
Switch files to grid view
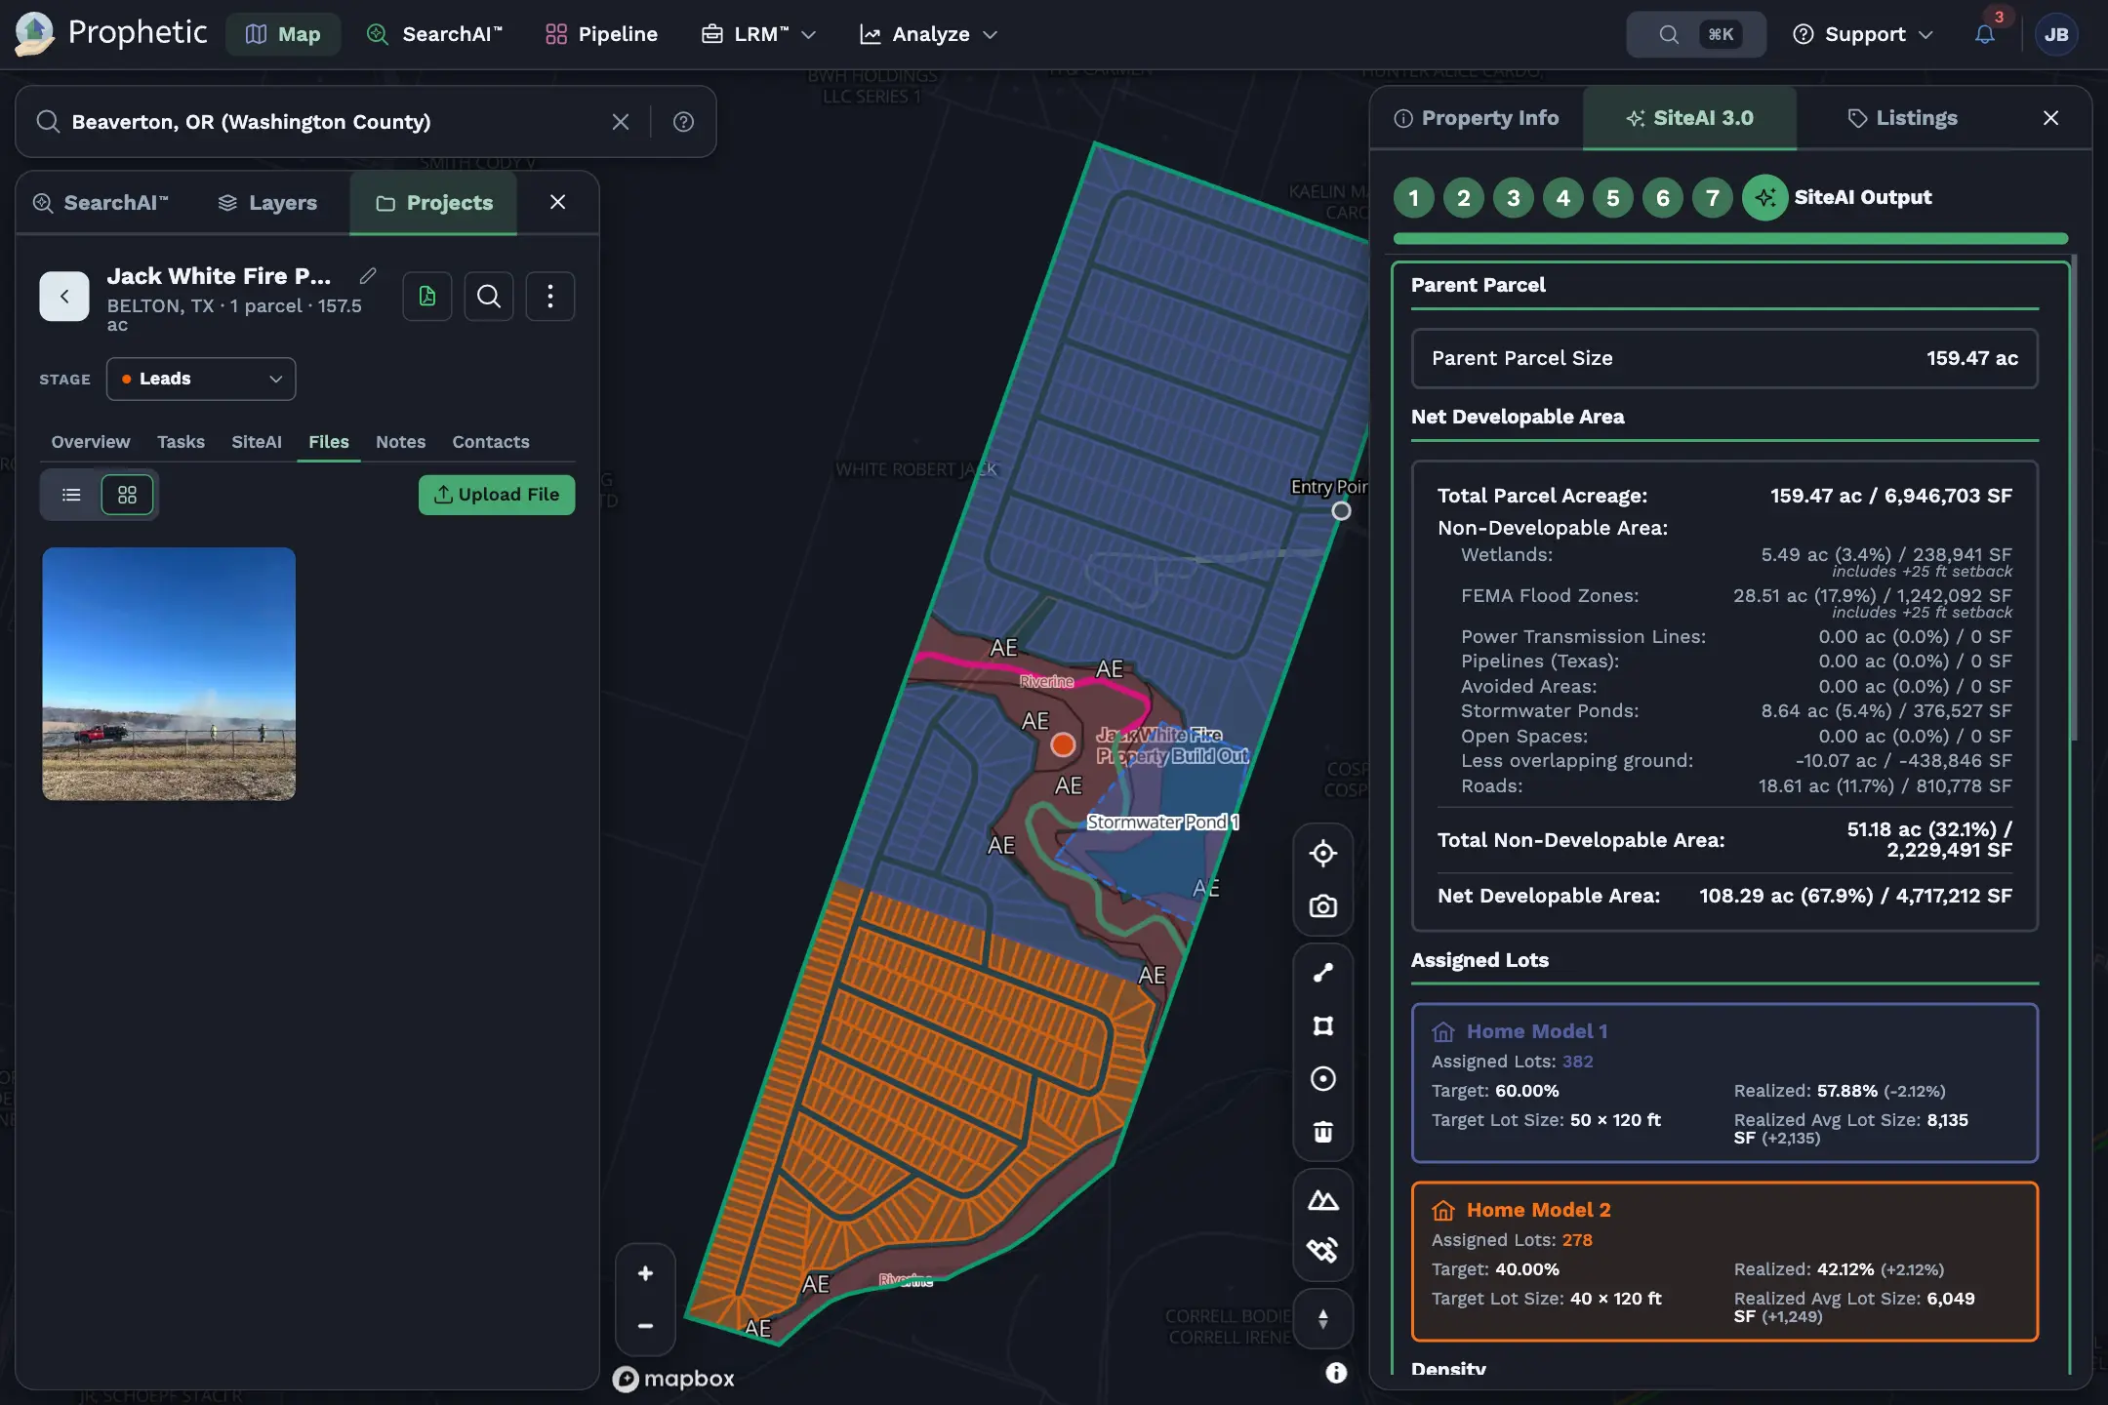tap(127, 495)
